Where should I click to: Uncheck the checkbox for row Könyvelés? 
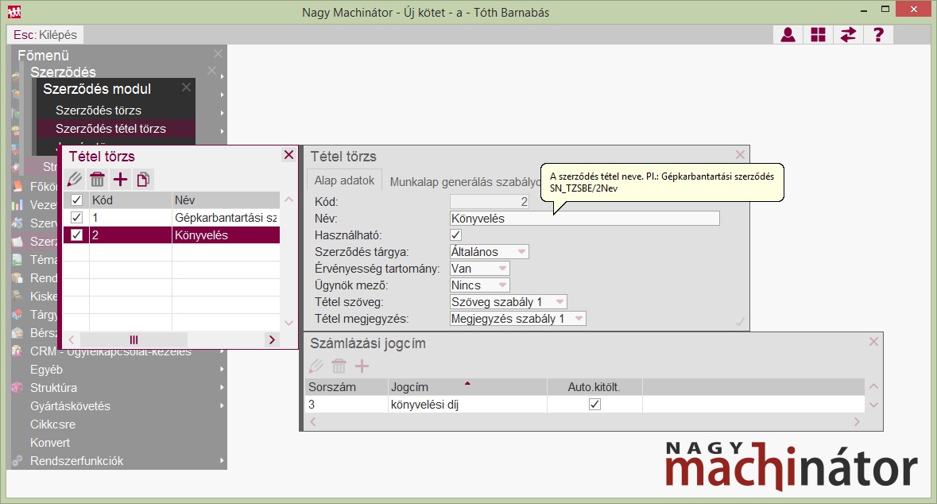pyautogui.click(x=76, y=235)
